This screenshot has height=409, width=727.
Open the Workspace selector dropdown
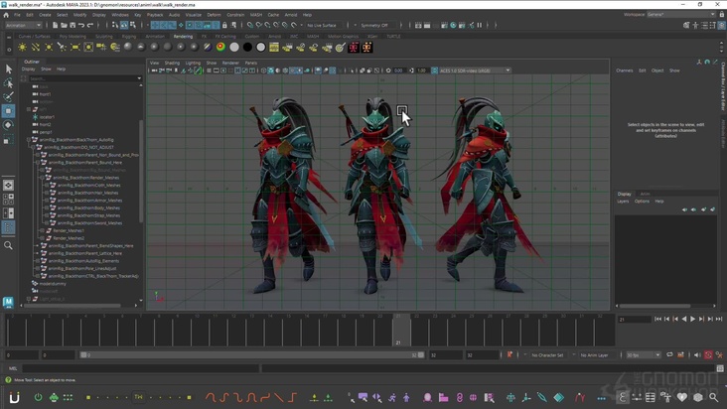(677, 15)
